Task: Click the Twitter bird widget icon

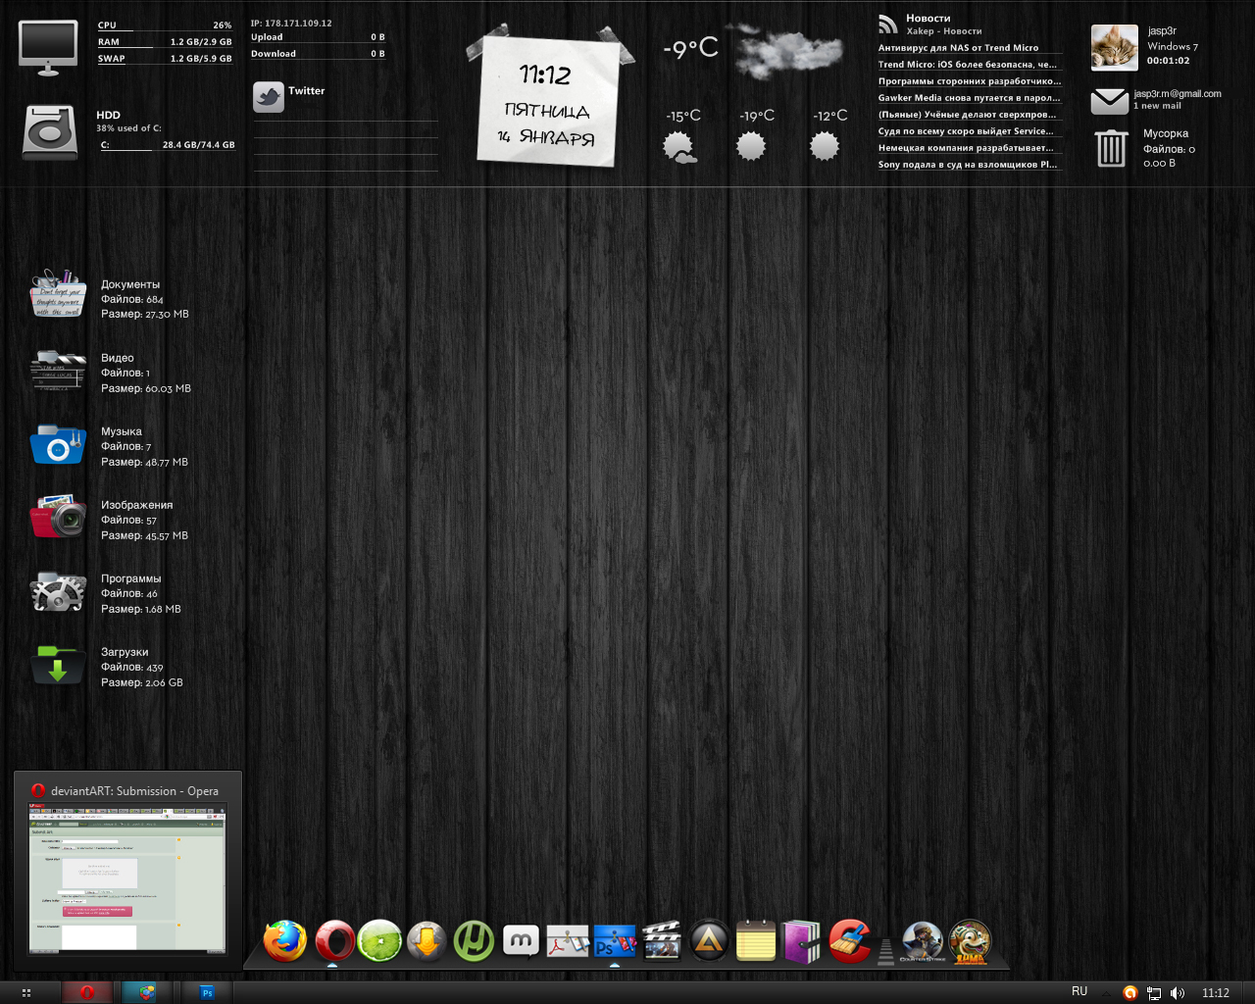Action: coord(268,96)
